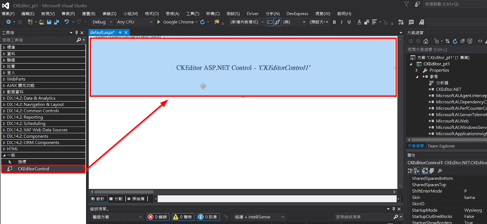This screenshot has width=487, height=224.
Task: Click the 快速啟動 Quick Launch search box
Action: click(x=455, y=4)
